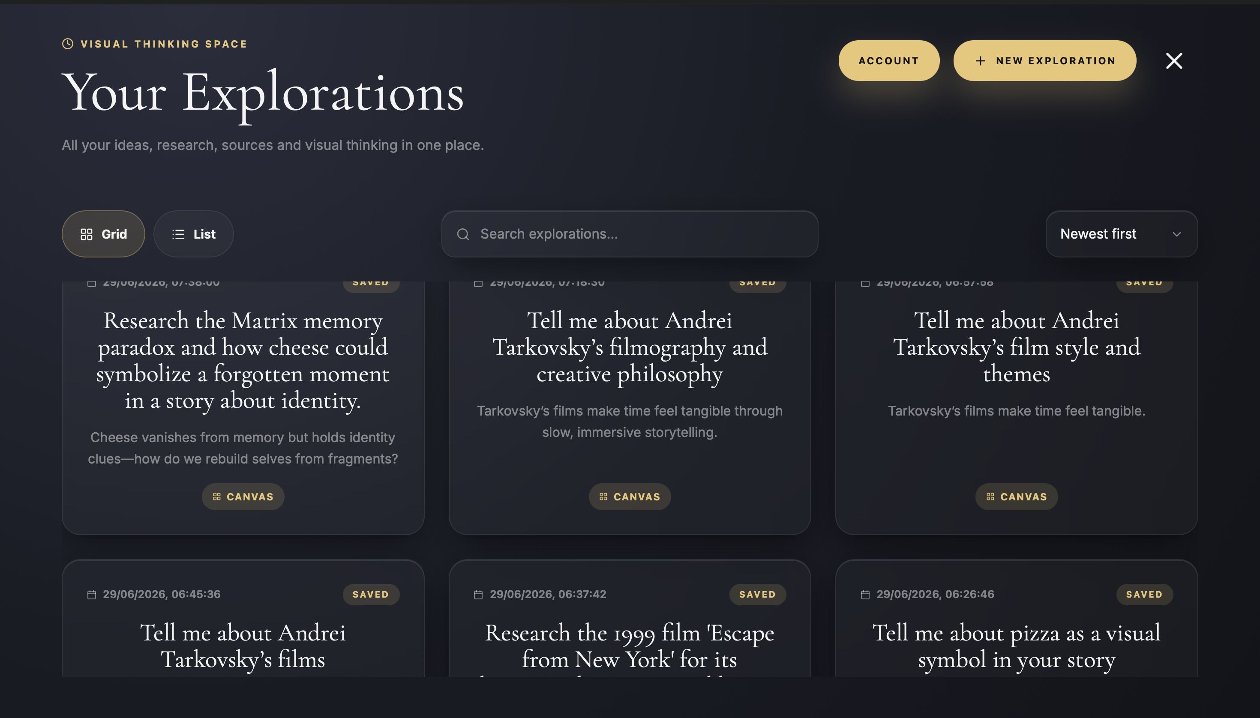Click the chevron arrow on sort dropdown
1260x718 pixels.
1176,234
